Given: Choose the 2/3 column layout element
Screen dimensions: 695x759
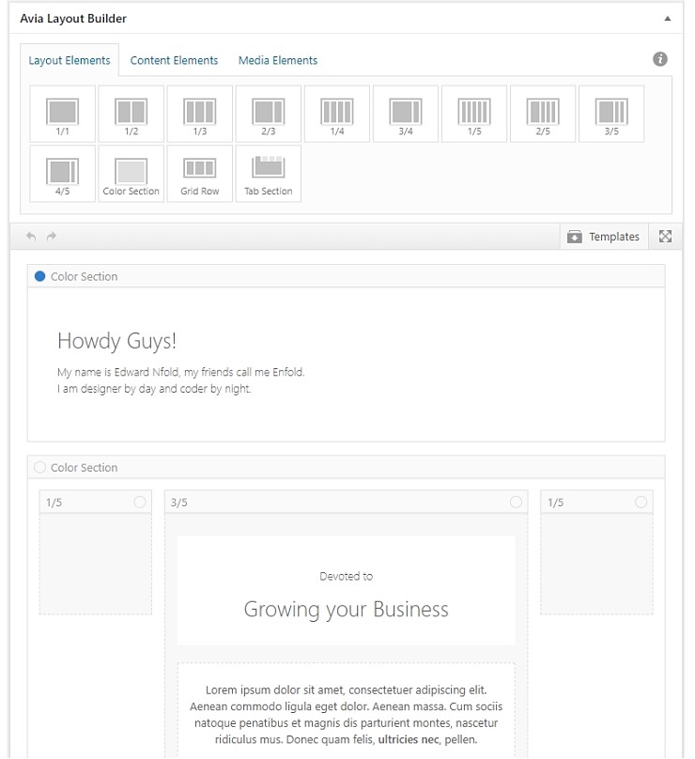Looking at the screenshot, I should 268,114.
